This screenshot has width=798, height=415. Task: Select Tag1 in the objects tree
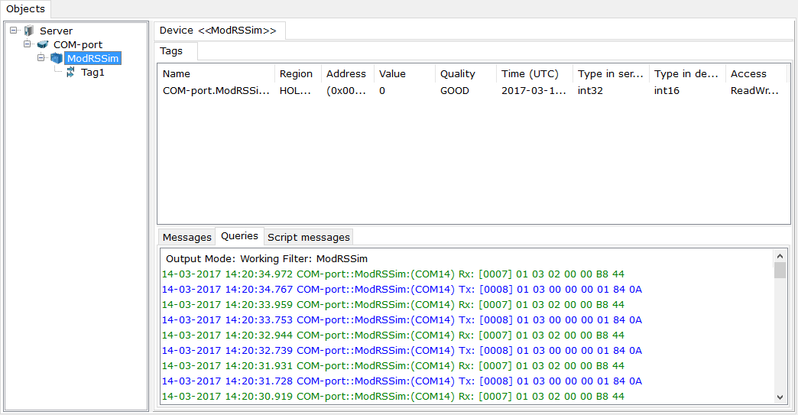92,72
